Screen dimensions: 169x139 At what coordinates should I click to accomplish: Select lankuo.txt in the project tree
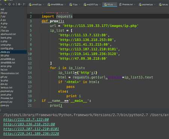point(6,88)
